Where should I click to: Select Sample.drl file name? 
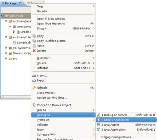tap(24, 43)
